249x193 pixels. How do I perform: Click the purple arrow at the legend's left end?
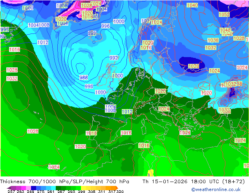click(x=9, y=188)
